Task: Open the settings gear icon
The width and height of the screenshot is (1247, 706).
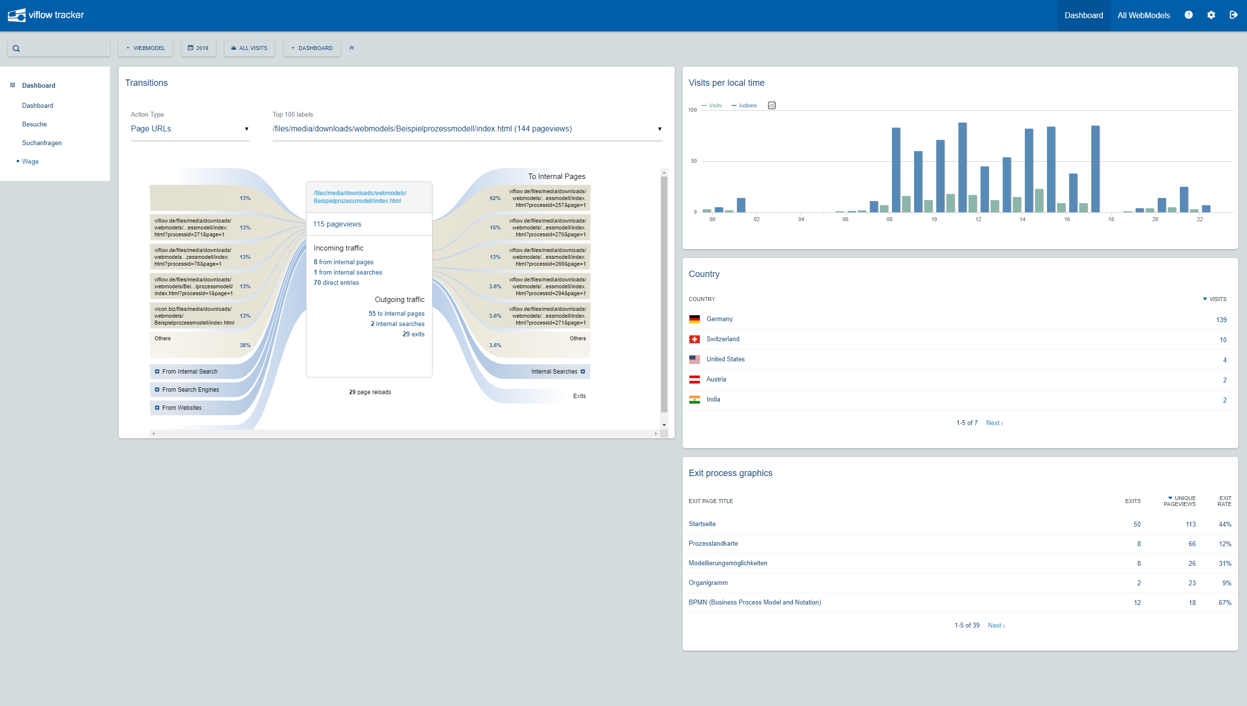Action: click(x=1211, y=15)
